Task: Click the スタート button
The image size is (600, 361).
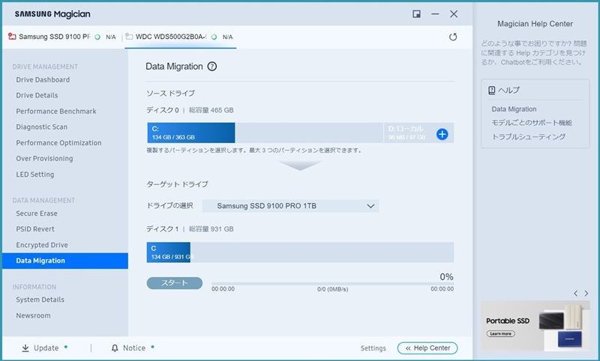Action: pyautogui.click(x=175, y=283)
